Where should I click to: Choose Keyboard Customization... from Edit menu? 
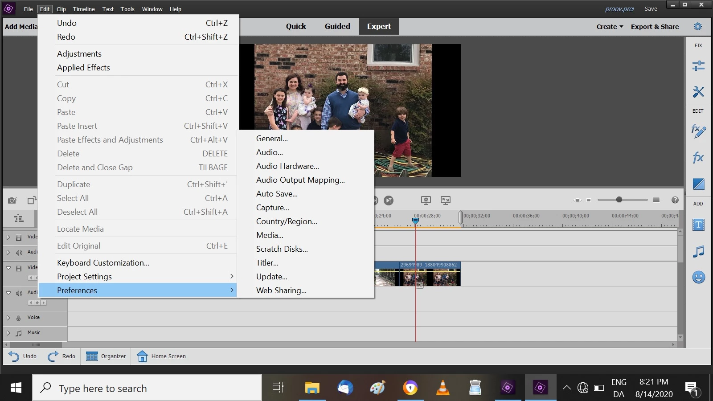[x=138, y=263]
